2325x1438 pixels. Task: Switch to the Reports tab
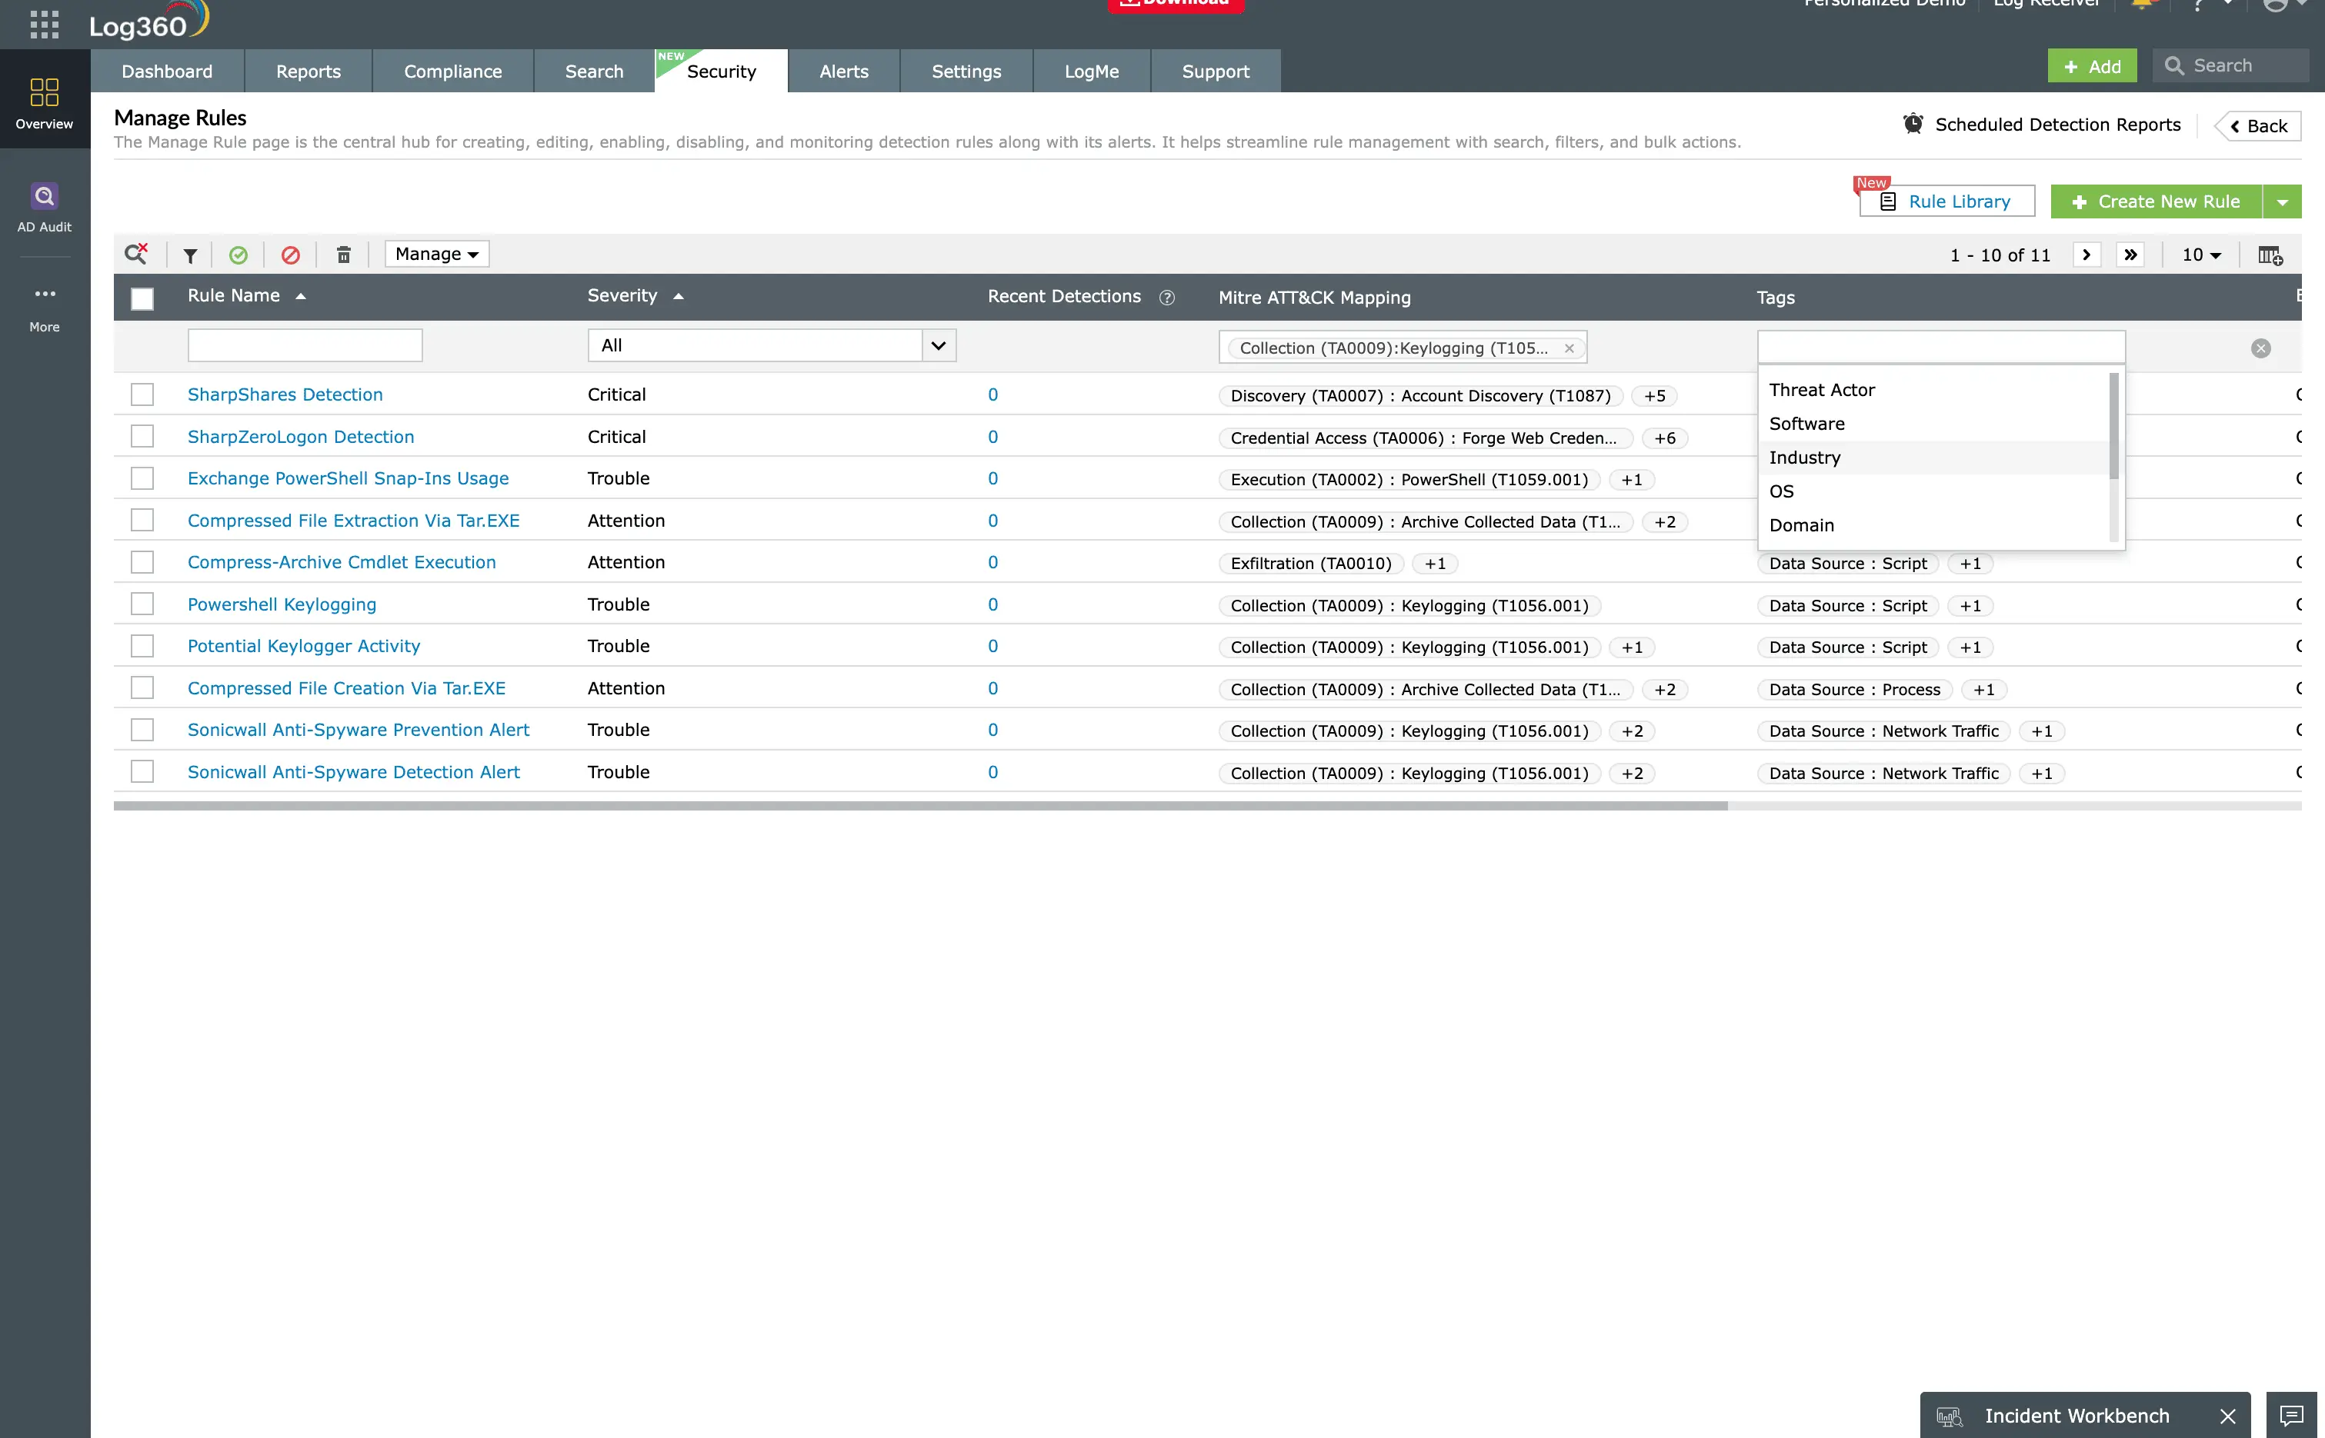point(309,72)
